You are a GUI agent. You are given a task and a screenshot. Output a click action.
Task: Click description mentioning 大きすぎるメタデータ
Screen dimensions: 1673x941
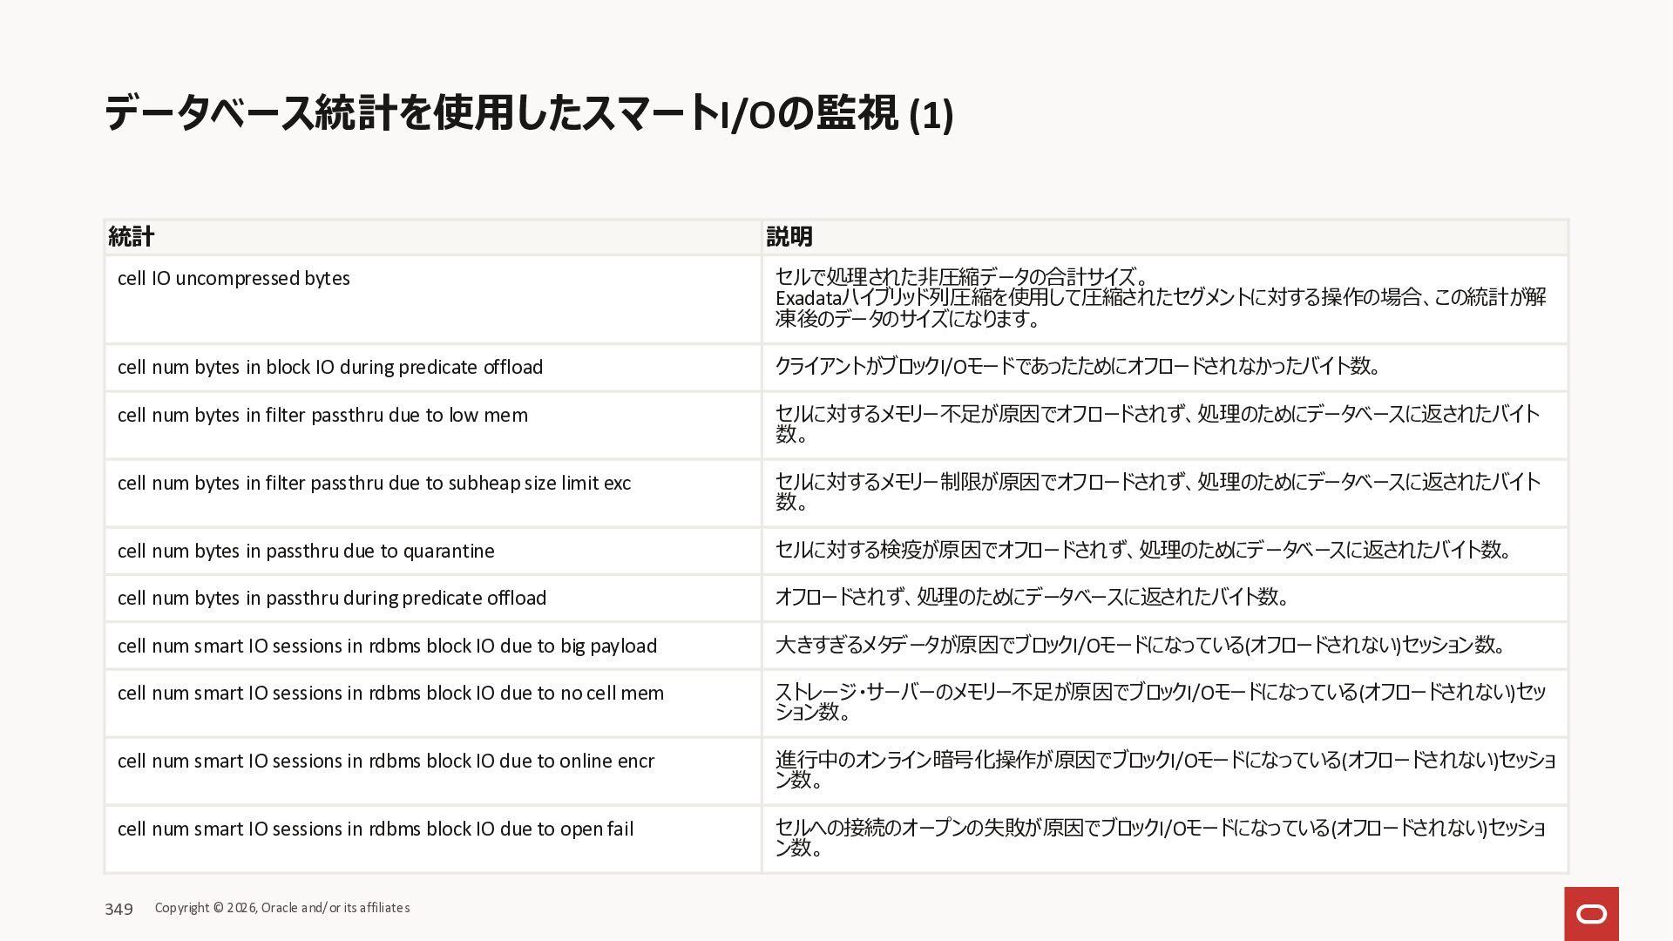click(1141, 646)
